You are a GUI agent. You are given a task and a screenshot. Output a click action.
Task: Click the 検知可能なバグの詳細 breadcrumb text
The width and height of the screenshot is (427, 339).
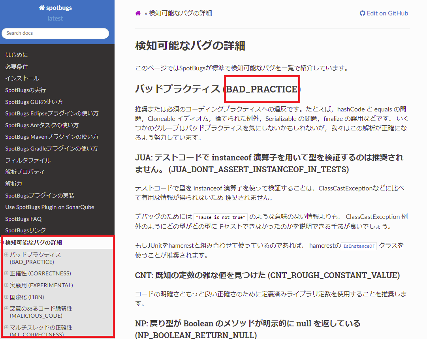pos(180,13)
